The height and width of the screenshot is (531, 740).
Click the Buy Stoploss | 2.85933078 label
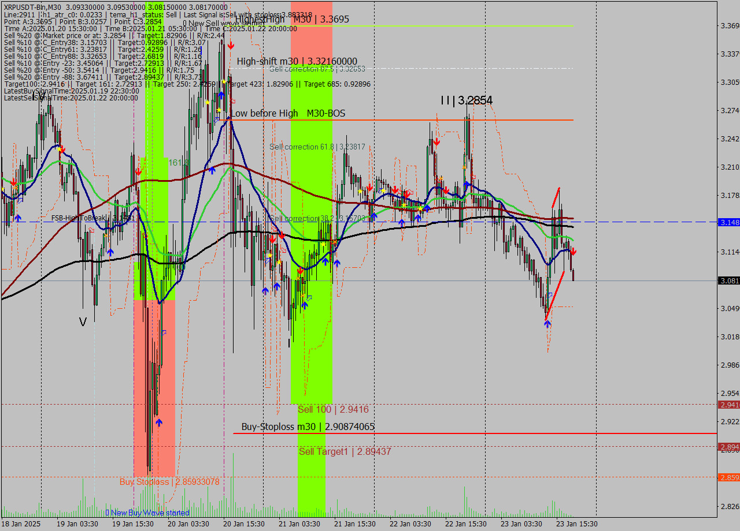pyautogui.click(x=169, y=482)
